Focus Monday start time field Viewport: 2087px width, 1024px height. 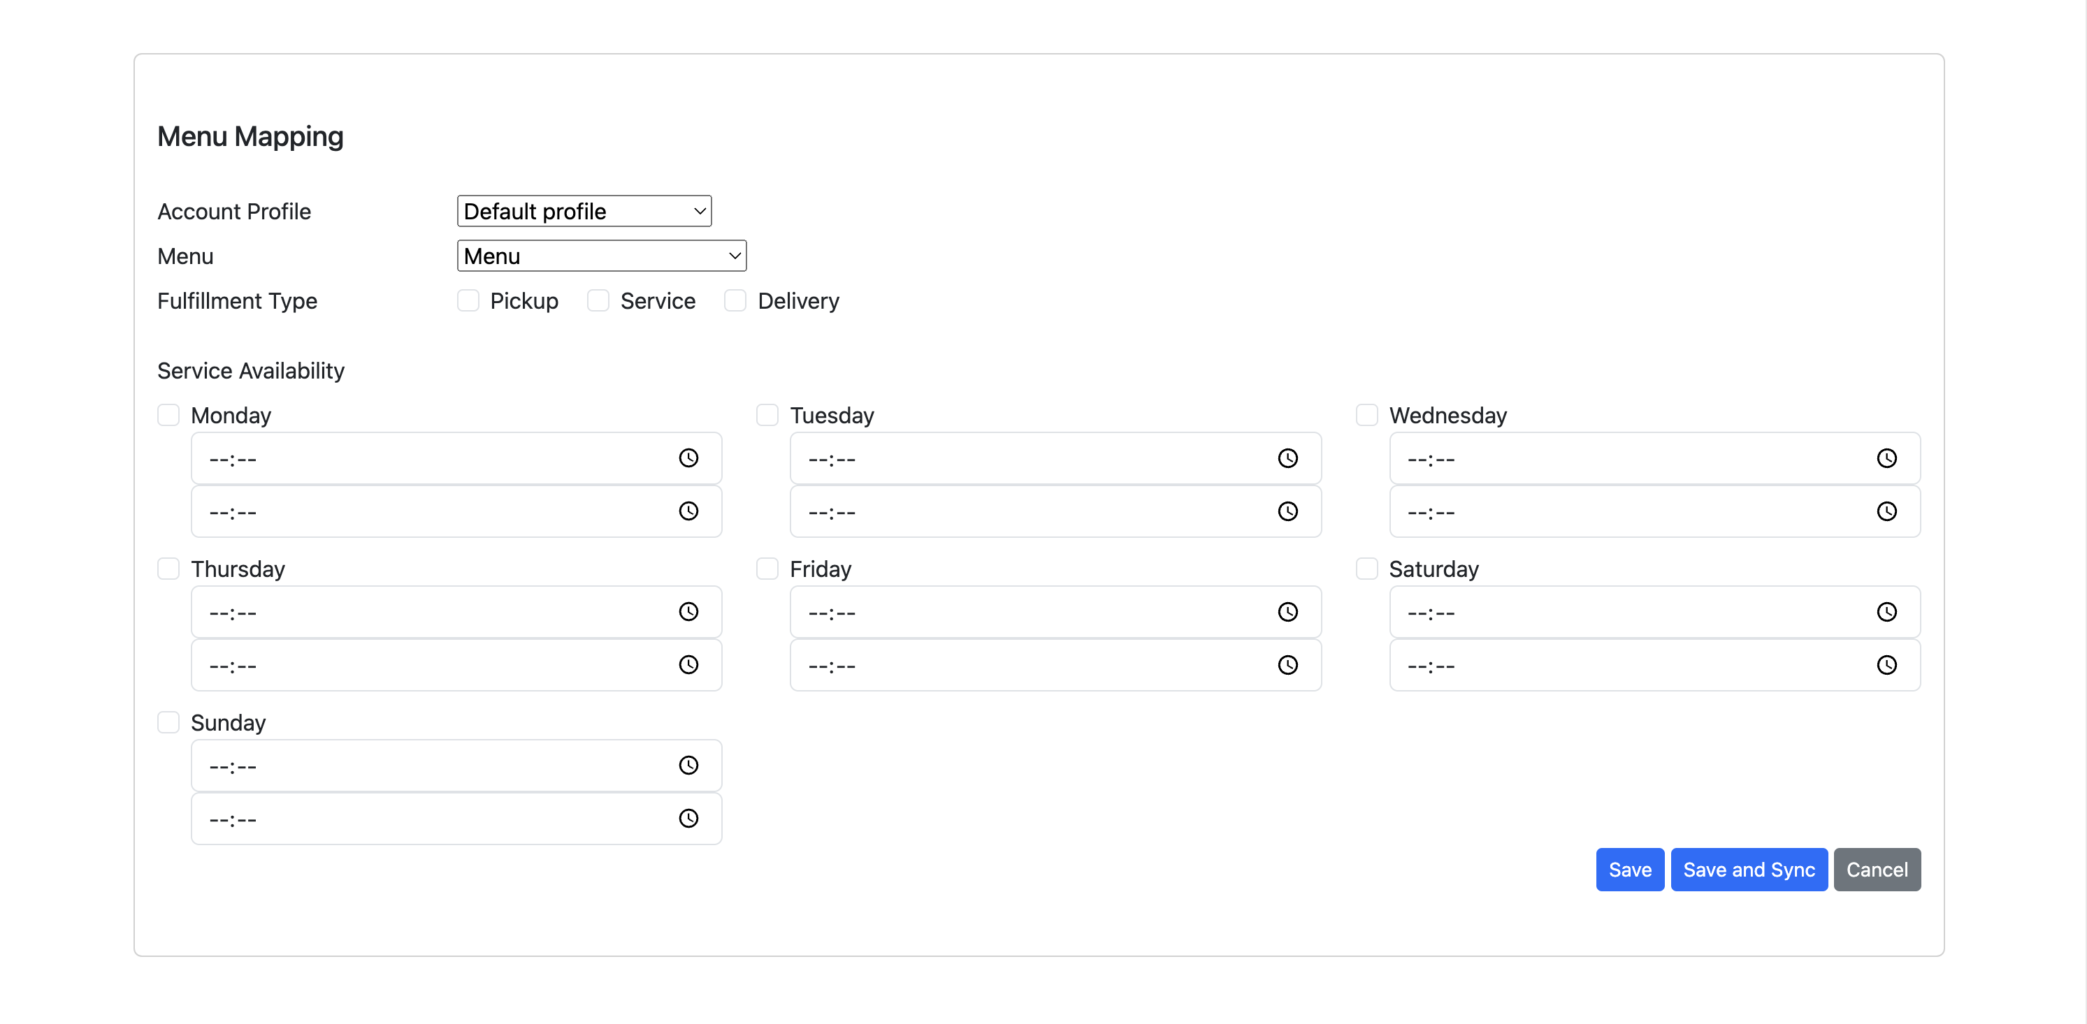point(456,458)
